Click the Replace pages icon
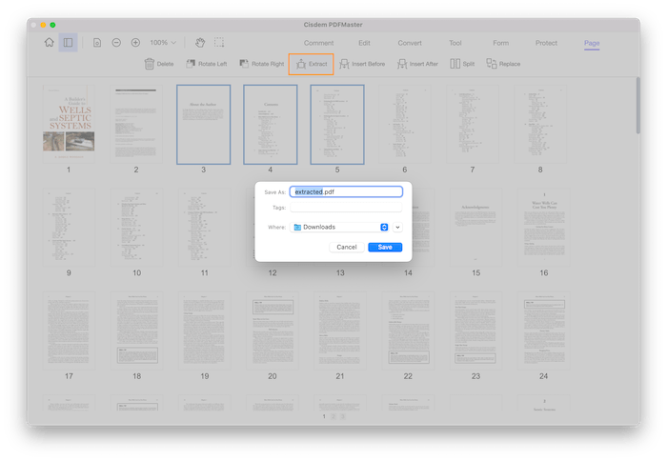 coord(492,64)
